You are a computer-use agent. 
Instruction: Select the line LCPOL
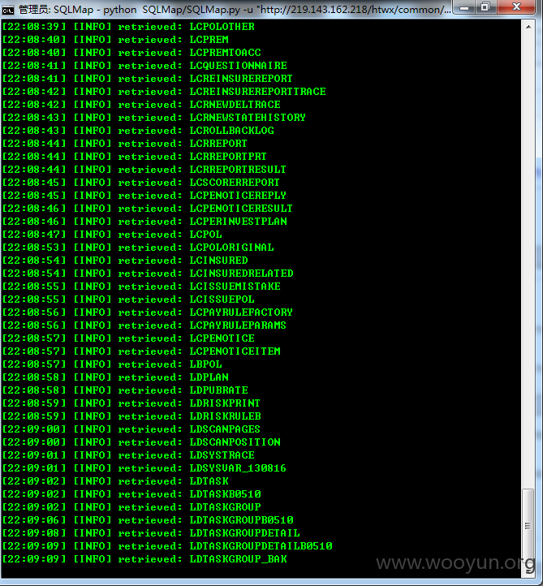click(x=112, y=235)
